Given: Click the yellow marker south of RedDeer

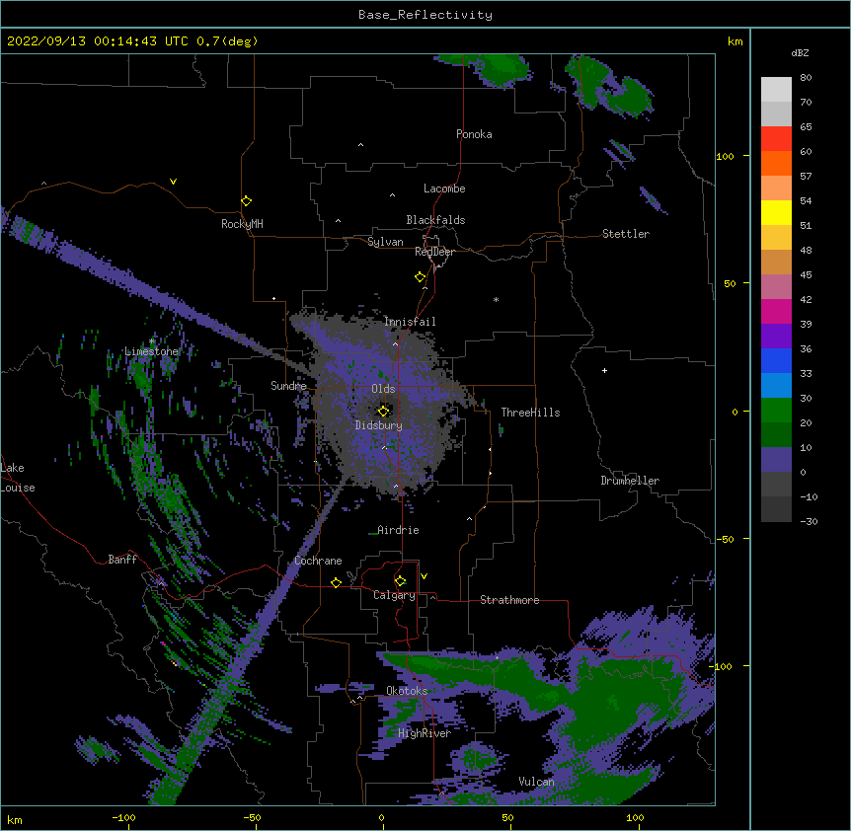Looking at the screenshot, I should pyautogui.click(x=420, y=277).
